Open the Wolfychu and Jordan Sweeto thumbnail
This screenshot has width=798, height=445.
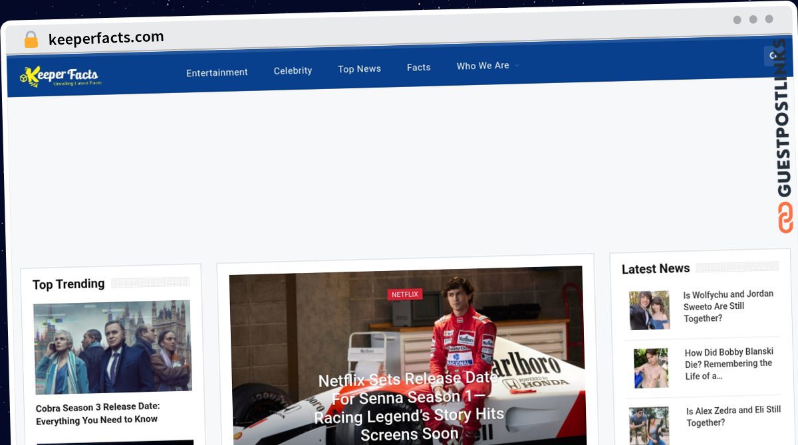650,310
